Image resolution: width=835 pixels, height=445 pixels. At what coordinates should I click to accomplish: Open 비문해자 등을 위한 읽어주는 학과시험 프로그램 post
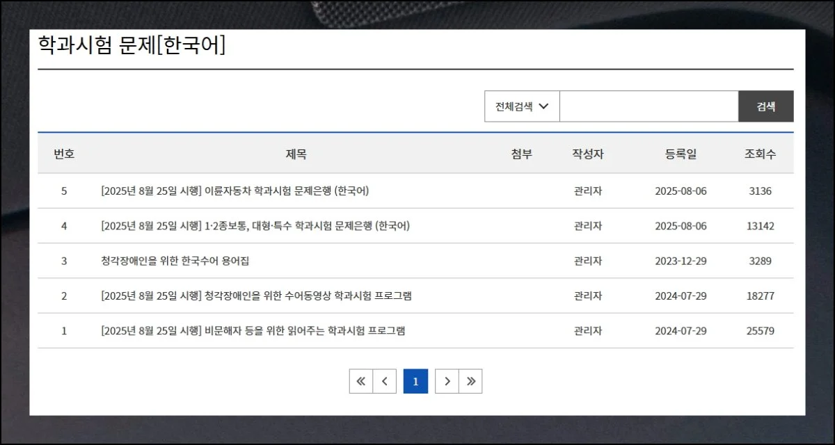point(253,330)
